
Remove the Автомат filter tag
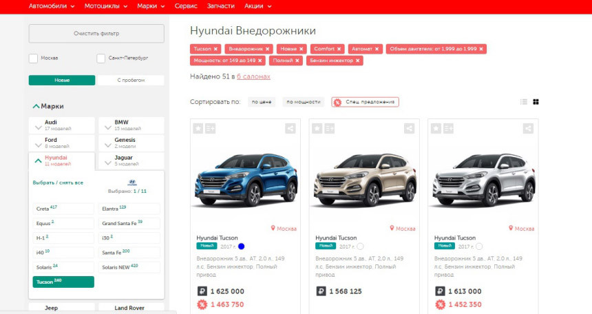click(377, 49)
